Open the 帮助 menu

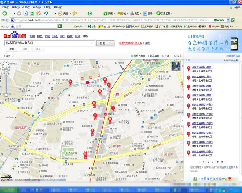(58, 7)
